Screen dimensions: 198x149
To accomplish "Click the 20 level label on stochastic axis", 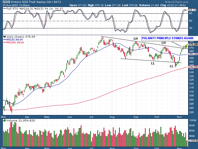I will pyautogui.click(x=190, y=28).
